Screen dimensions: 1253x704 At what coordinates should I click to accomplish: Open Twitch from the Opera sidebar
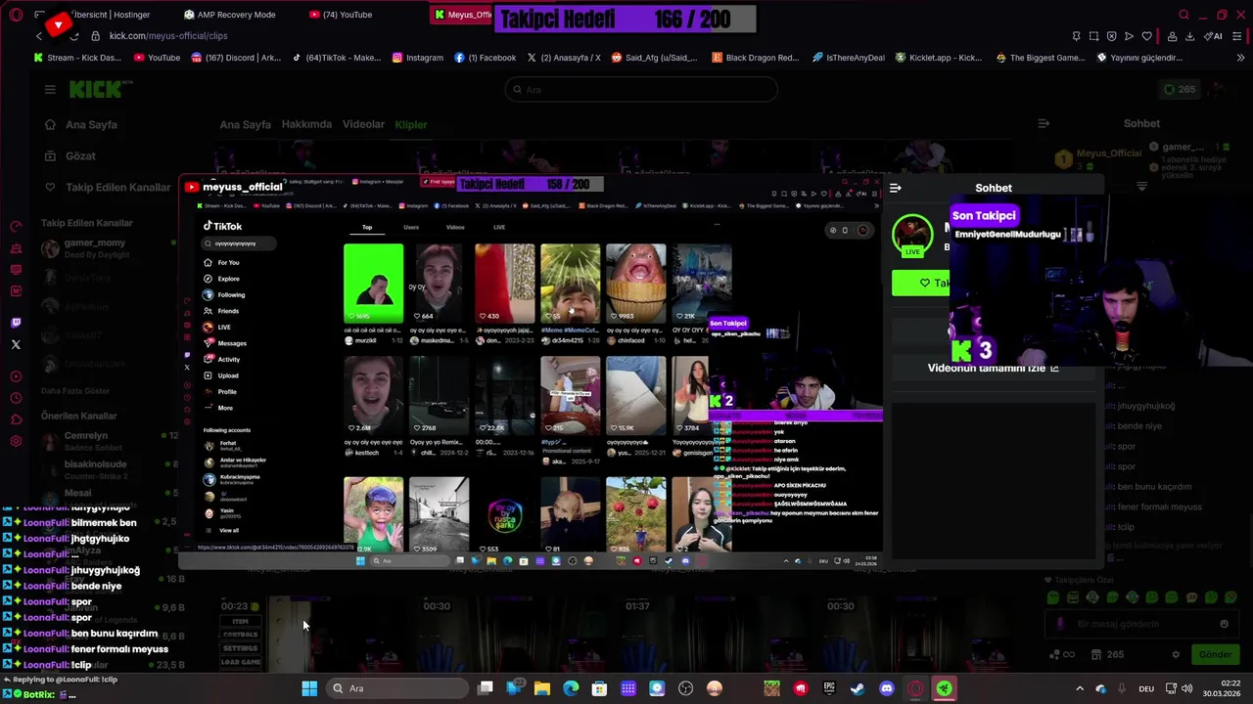16,323
